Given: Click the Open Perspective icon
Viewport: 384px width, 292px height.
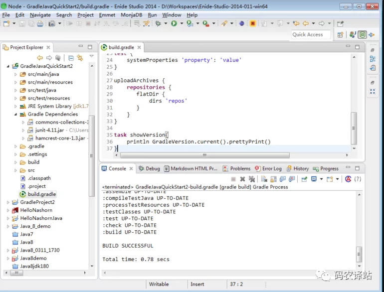Looking at the screenshot, I should coord(340,35).
